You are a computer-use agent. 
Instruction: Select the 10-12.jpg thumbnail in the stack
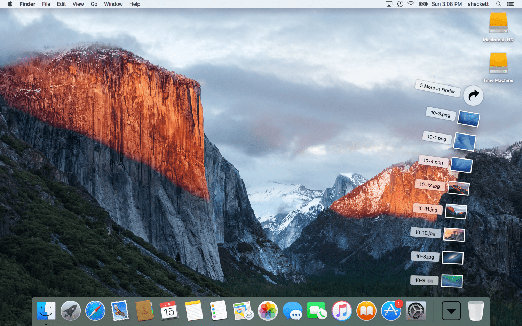point(458,188)
